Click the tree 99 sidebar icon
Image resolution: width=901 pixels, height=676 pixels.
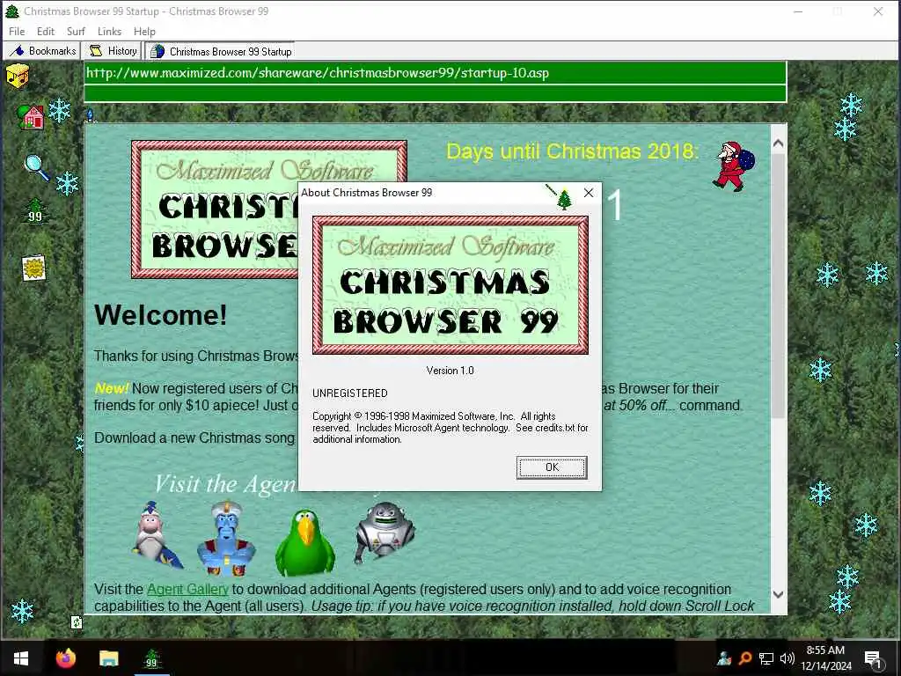click(x=35, y=210)
